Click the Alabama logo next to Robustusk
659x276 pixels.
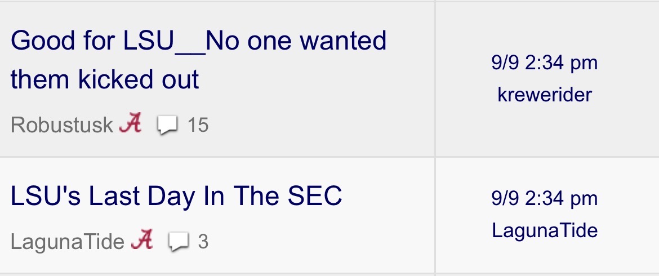point(130,123)
